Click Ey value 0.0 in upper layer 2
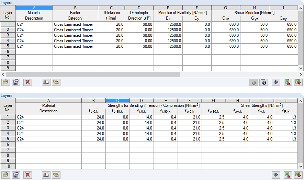The height and width of the screenshot is (180, 304). 197,30
